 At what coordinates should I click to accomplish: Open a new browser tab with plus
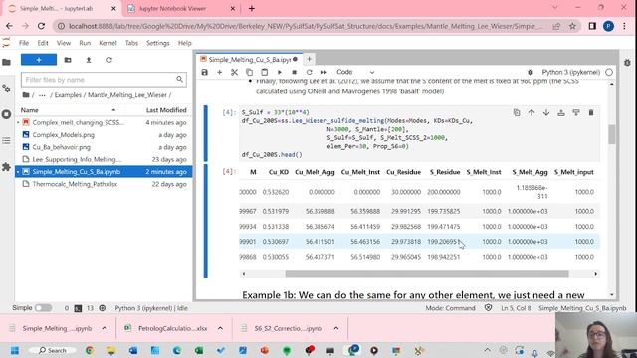(x=252, y=8)
